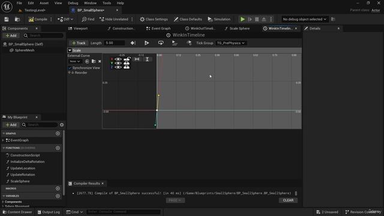Click the Fit Horizontal zoom icon
Image resolution: width=384 pixels, height=216 pixels.
[x=137, y=59]
